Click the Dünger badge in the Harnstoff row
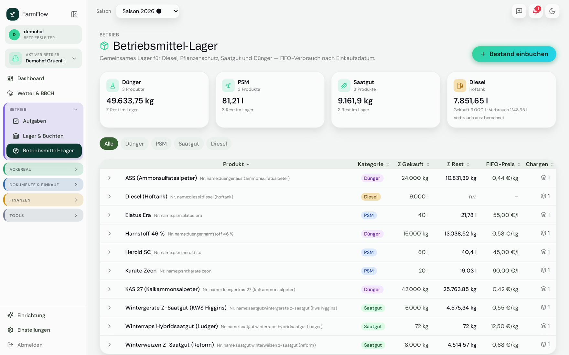This screenshot has width=569, height=355. (x=372, y=234)
